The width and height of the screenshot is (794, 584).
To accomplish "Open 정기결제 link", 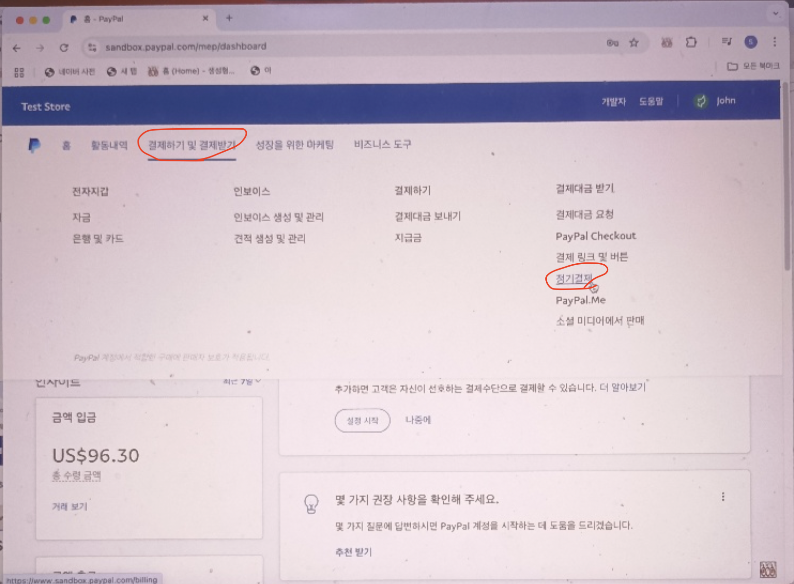I will point(574,278).
